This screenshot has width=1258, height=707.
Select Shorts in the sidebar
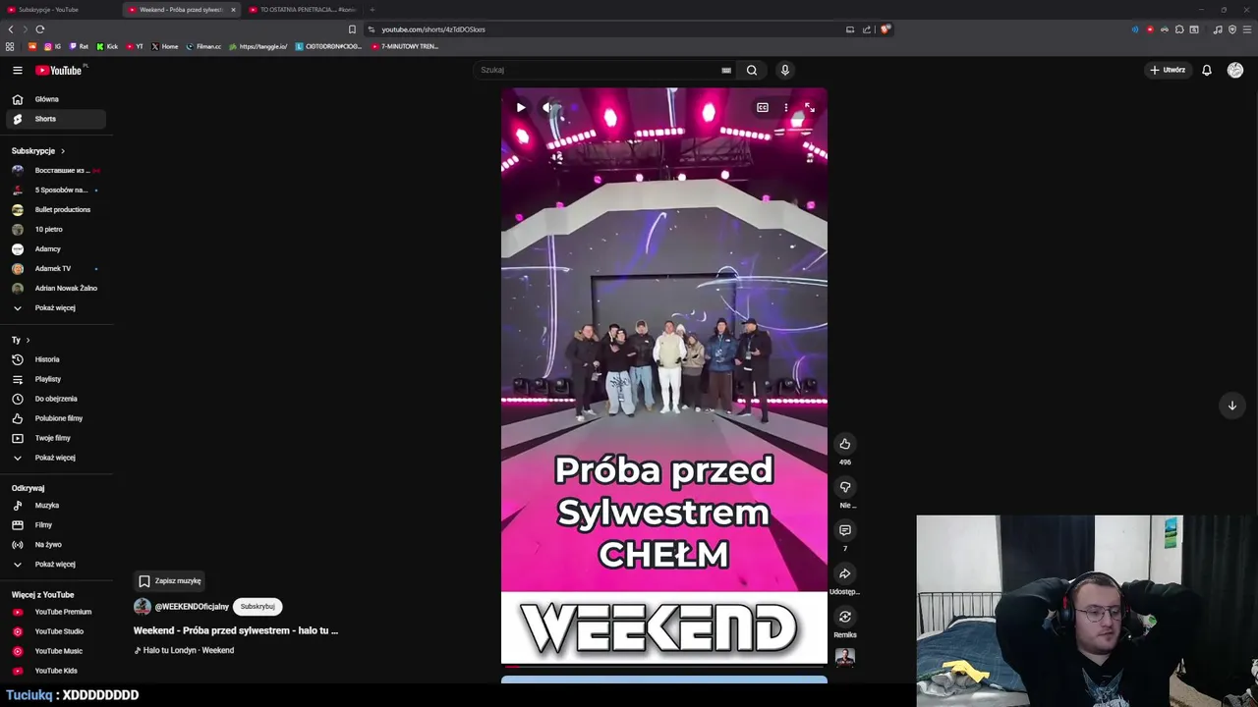56,119
